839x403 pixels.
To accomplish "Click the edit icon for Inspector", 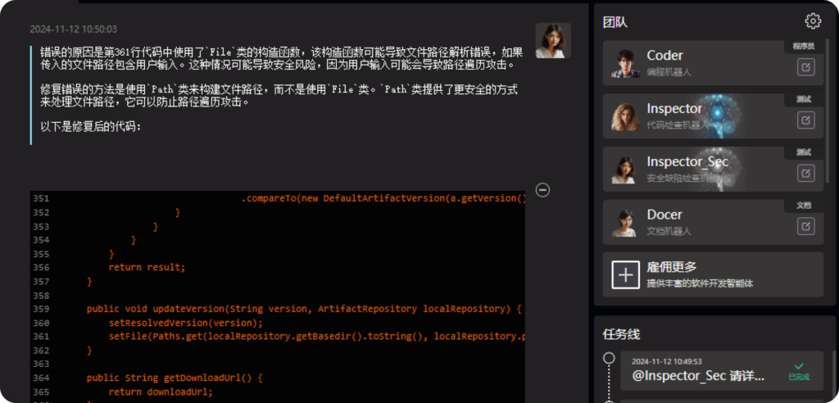I will pos(806,120).
